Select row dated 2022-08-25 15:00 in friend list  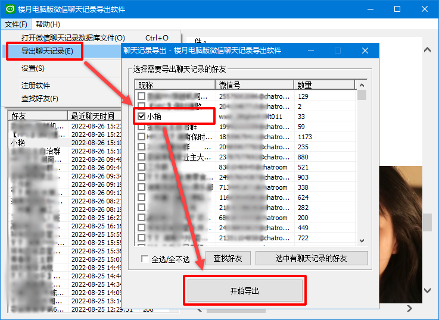point(66,259)
